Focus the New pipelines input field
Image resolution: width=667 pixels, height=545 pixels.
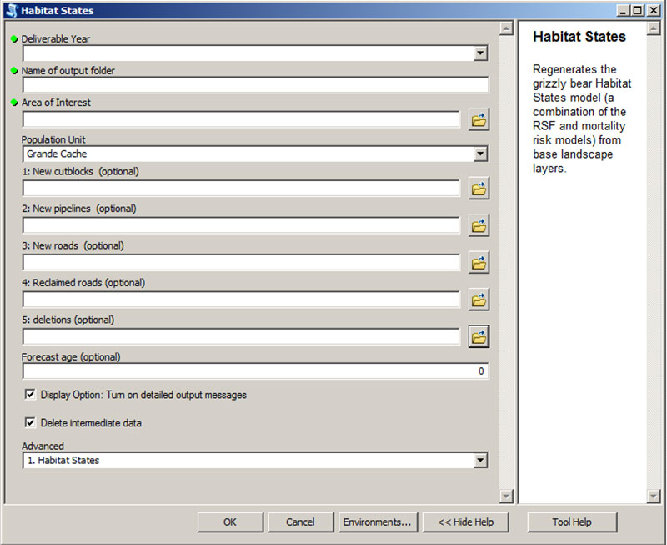(241, 225)
